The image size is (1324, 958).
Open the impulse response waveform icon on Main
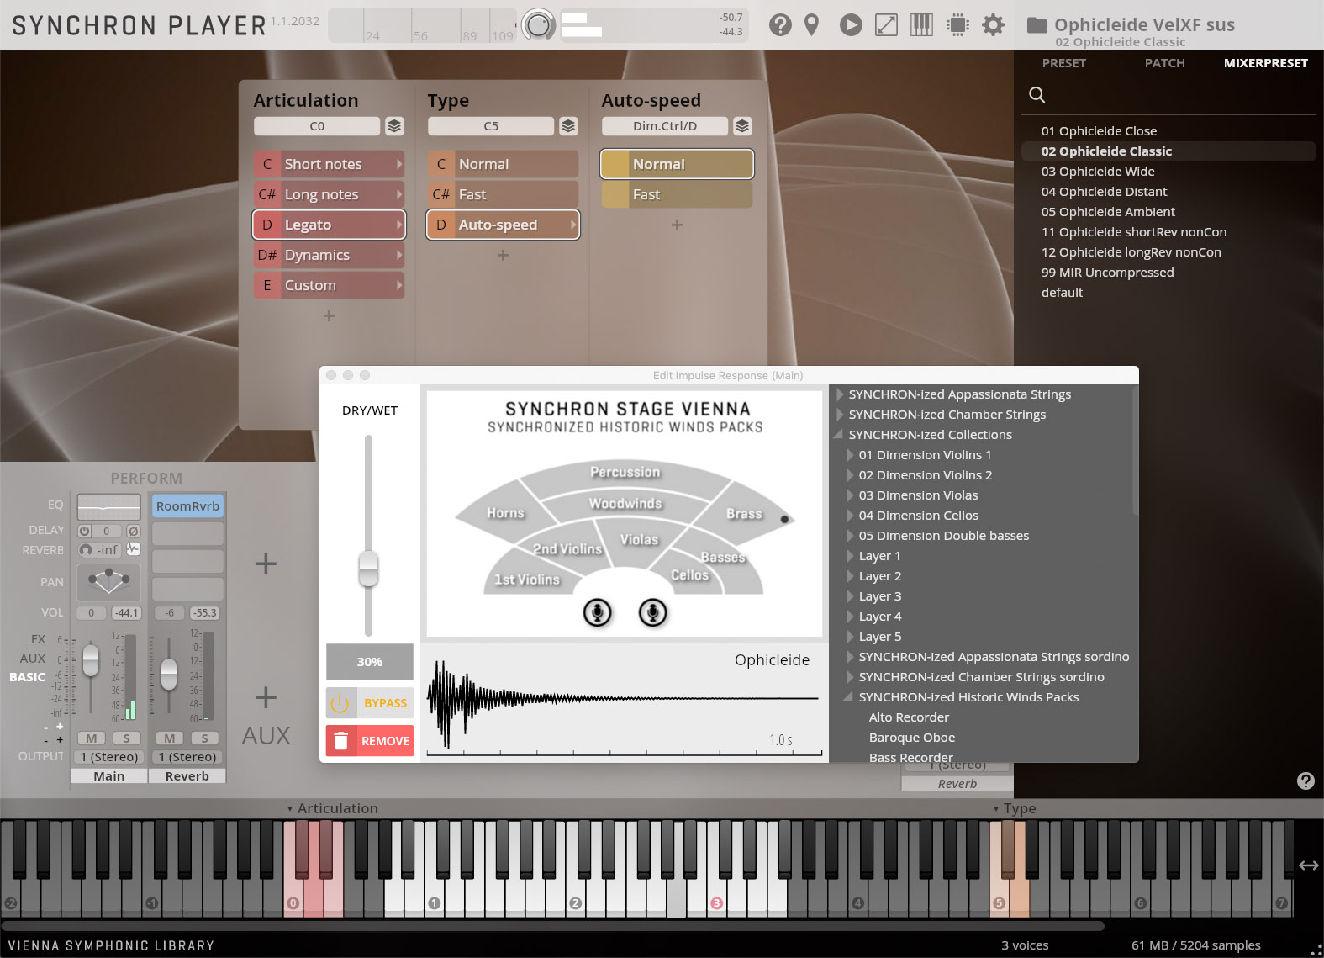134,549
